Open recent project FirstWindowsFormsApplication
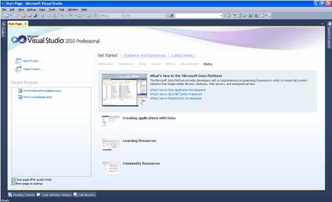The width and height of the screenshot is (332, 202). 42,91
